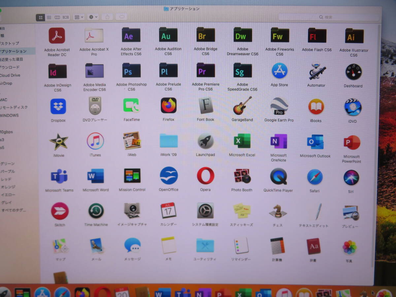Open Adobe Premiere Pro CS6 folder
This screenshot has height=297, width=396.
click(x=206, y=70)
